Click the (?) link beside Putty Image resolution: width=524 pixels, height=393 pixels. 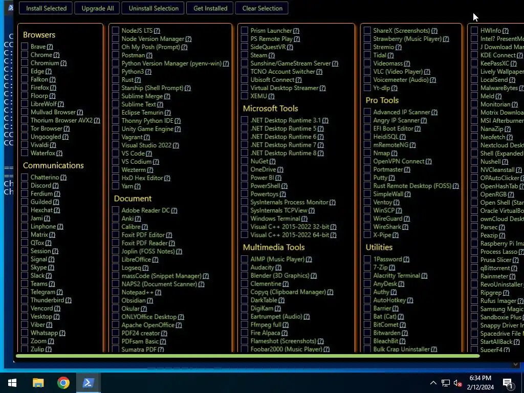[x=391, y=178]
